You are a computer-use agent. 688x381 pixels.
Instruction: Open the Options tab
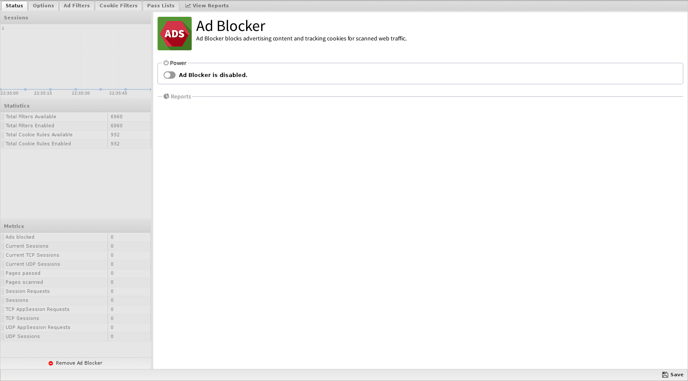(x=43, y=6)
